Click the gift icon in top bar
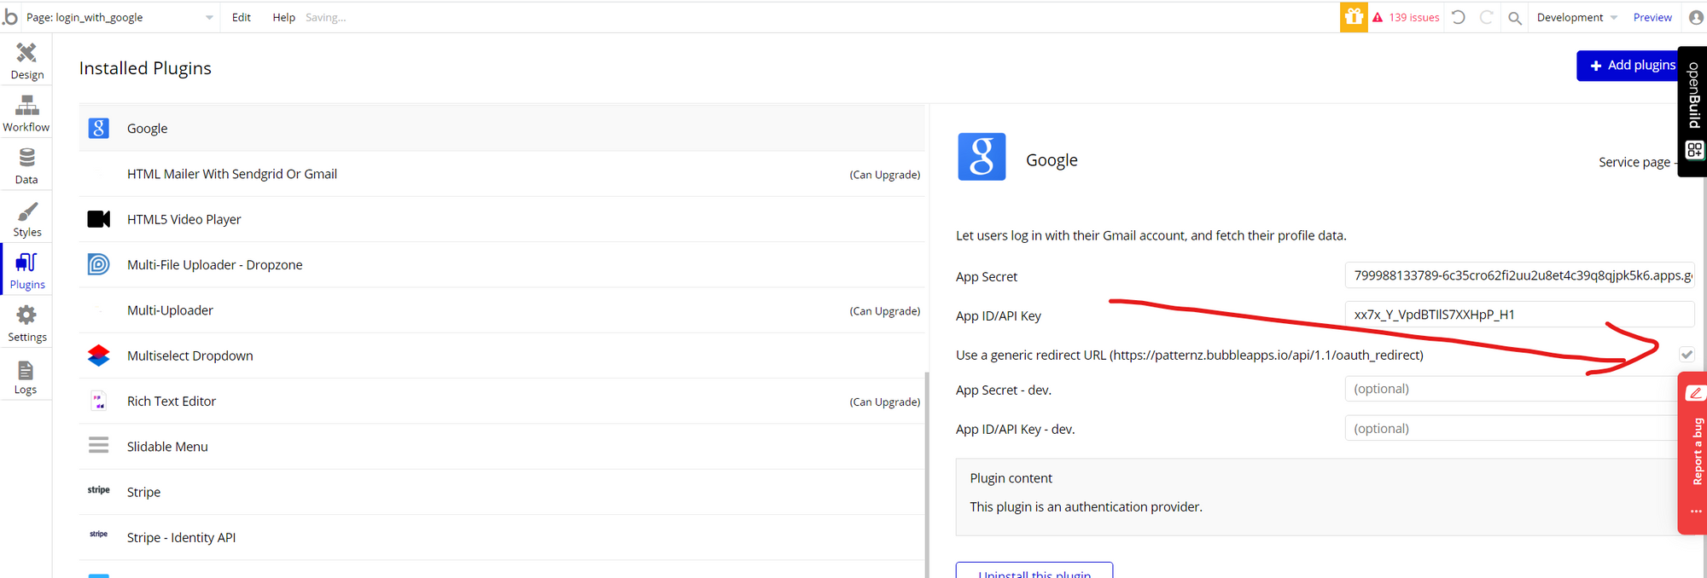The image size is (1707, 578). (1353, 17)
